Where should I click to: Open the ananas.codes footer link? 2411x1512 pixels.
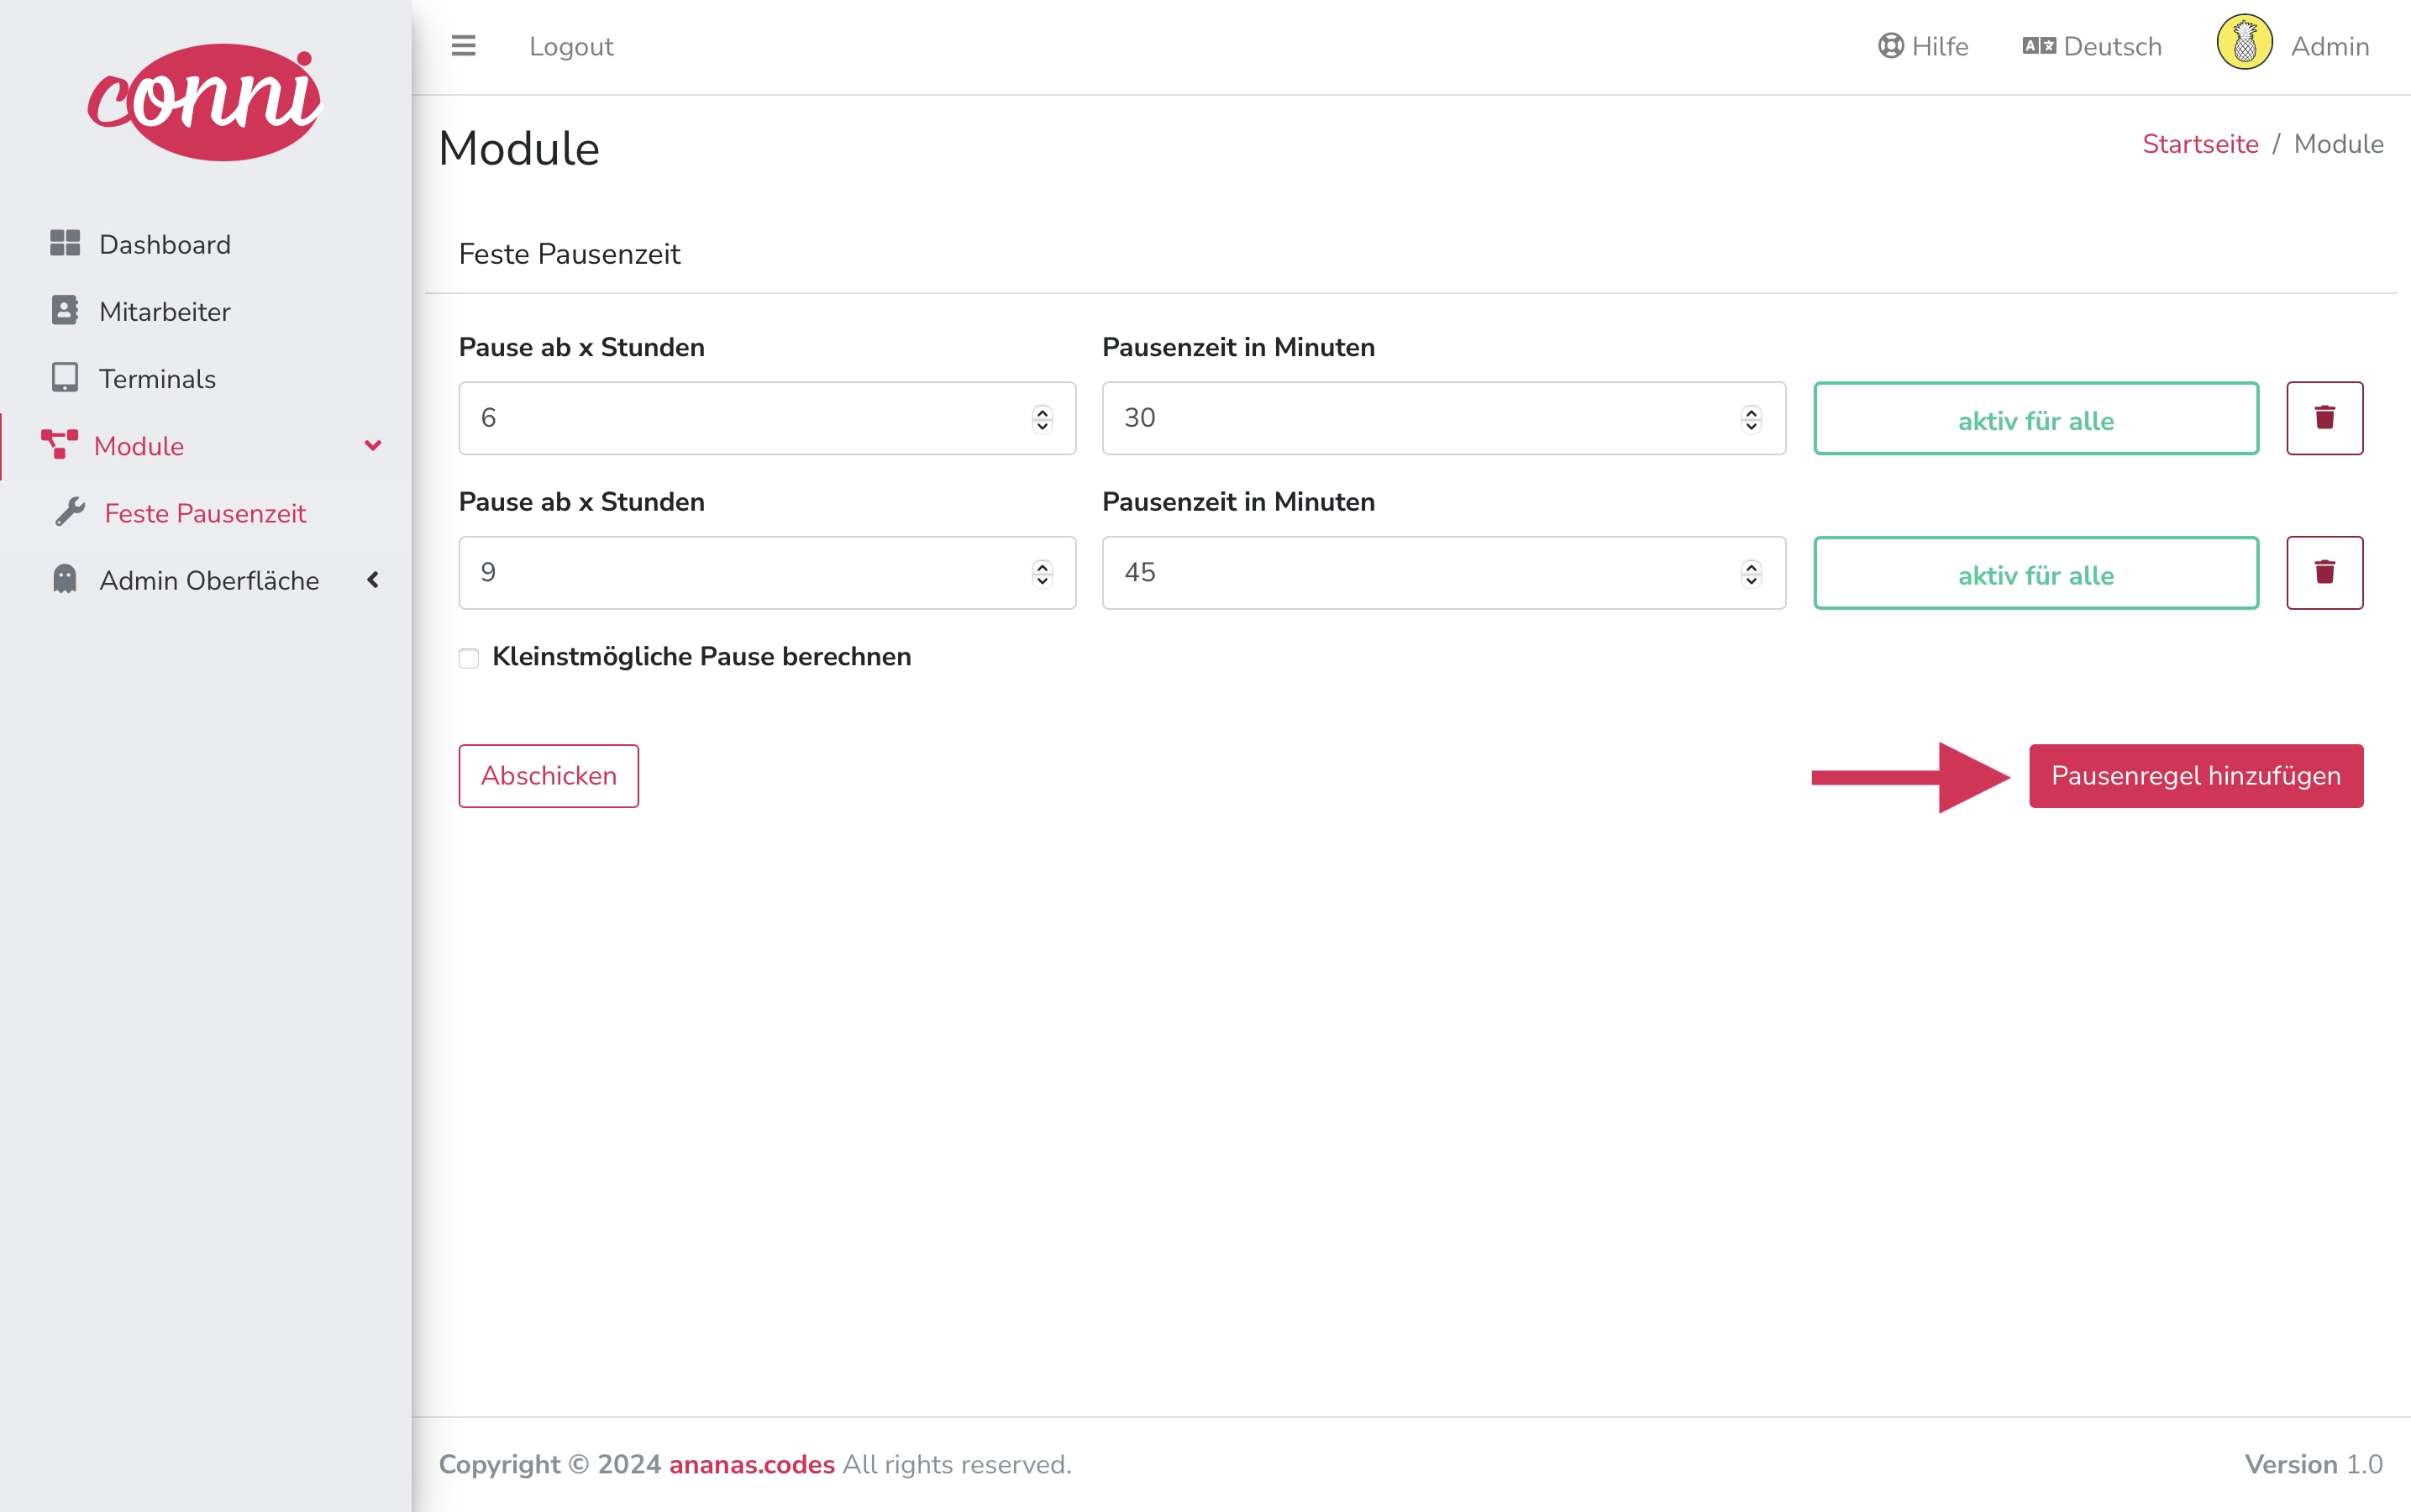751,1464
